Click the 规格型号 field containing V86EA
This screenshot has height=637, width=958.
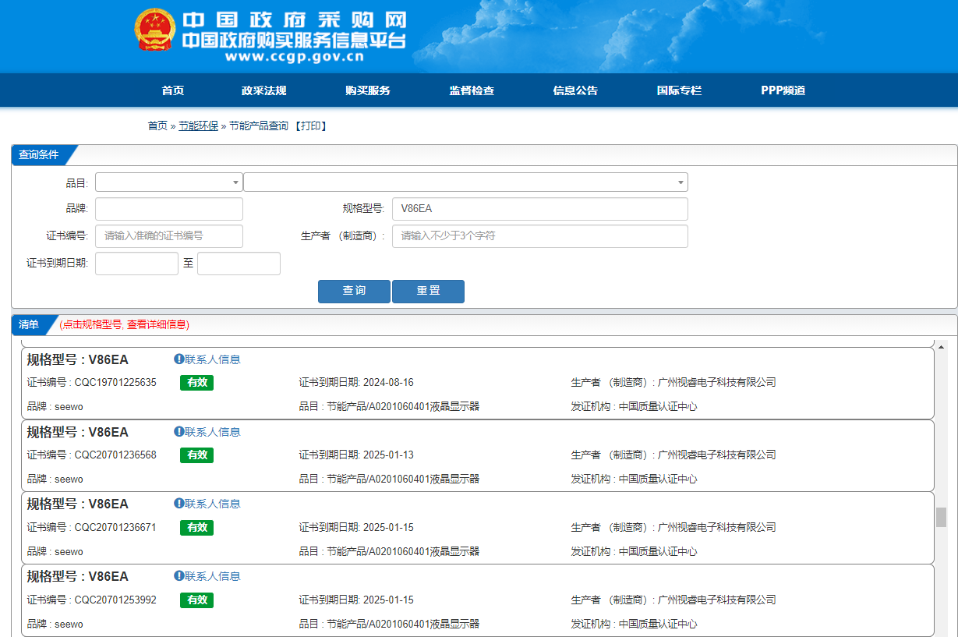(x=540, y=209)
